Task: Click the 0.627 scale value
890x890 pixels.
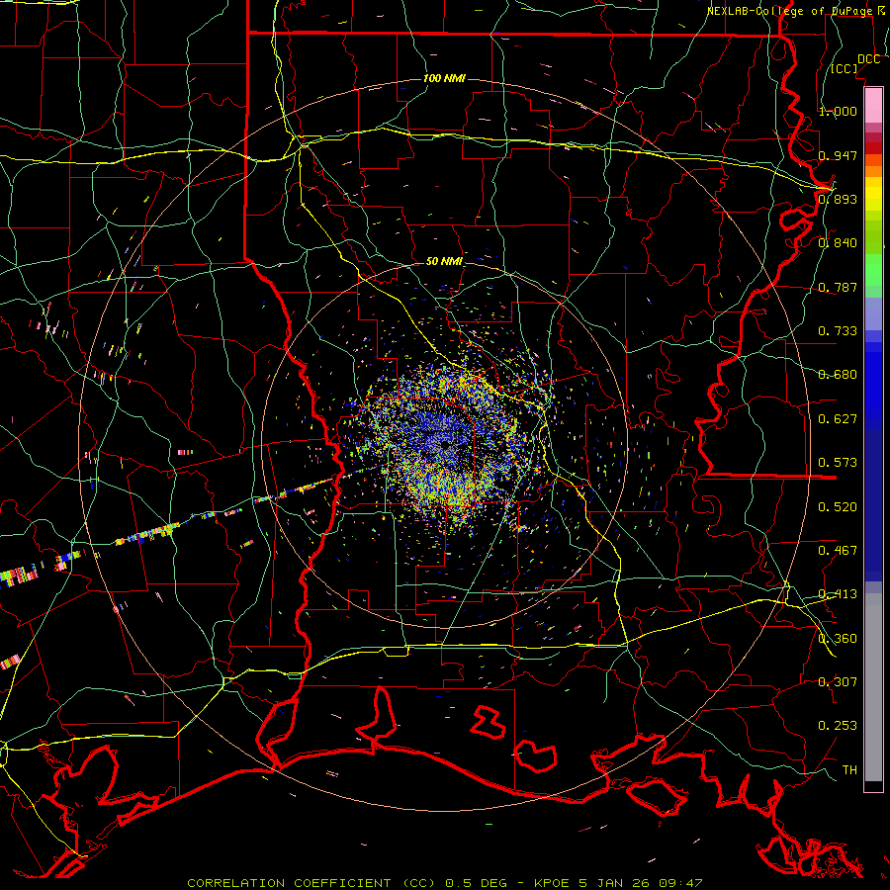Action: coord(838,419)
